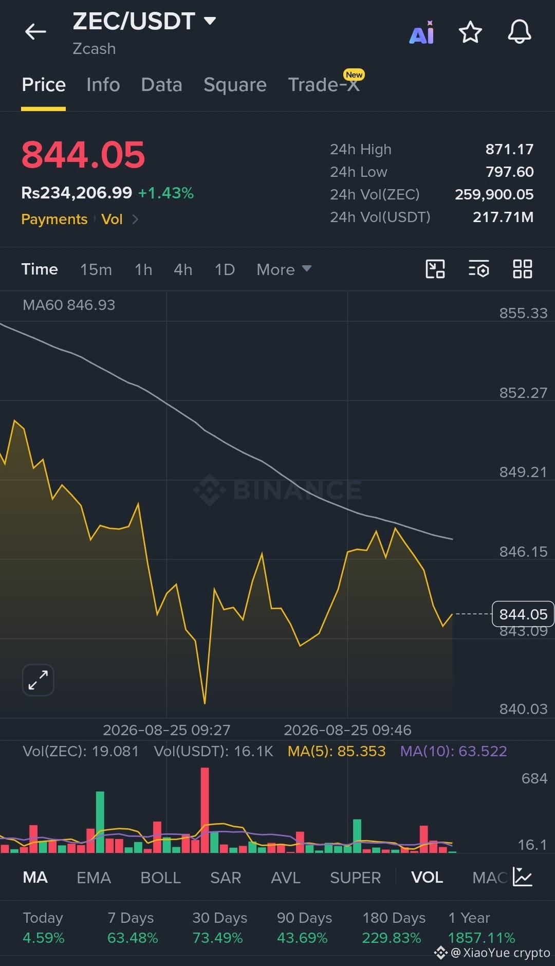Tap the Vol(USDT): 16.1K label
The height and width of the screenshot is (966, 555).
coord(213,751)
